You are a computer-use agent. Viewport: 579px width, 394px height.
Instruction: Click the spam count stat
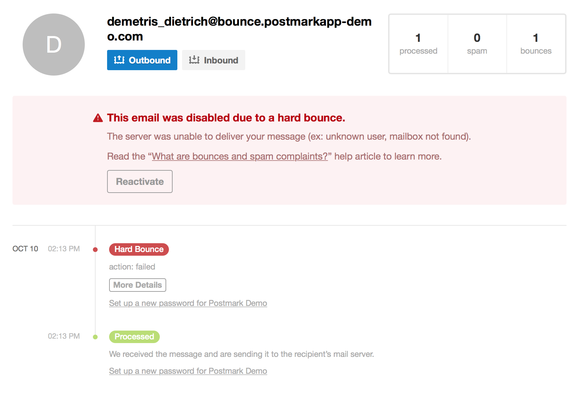click(477, 44)
